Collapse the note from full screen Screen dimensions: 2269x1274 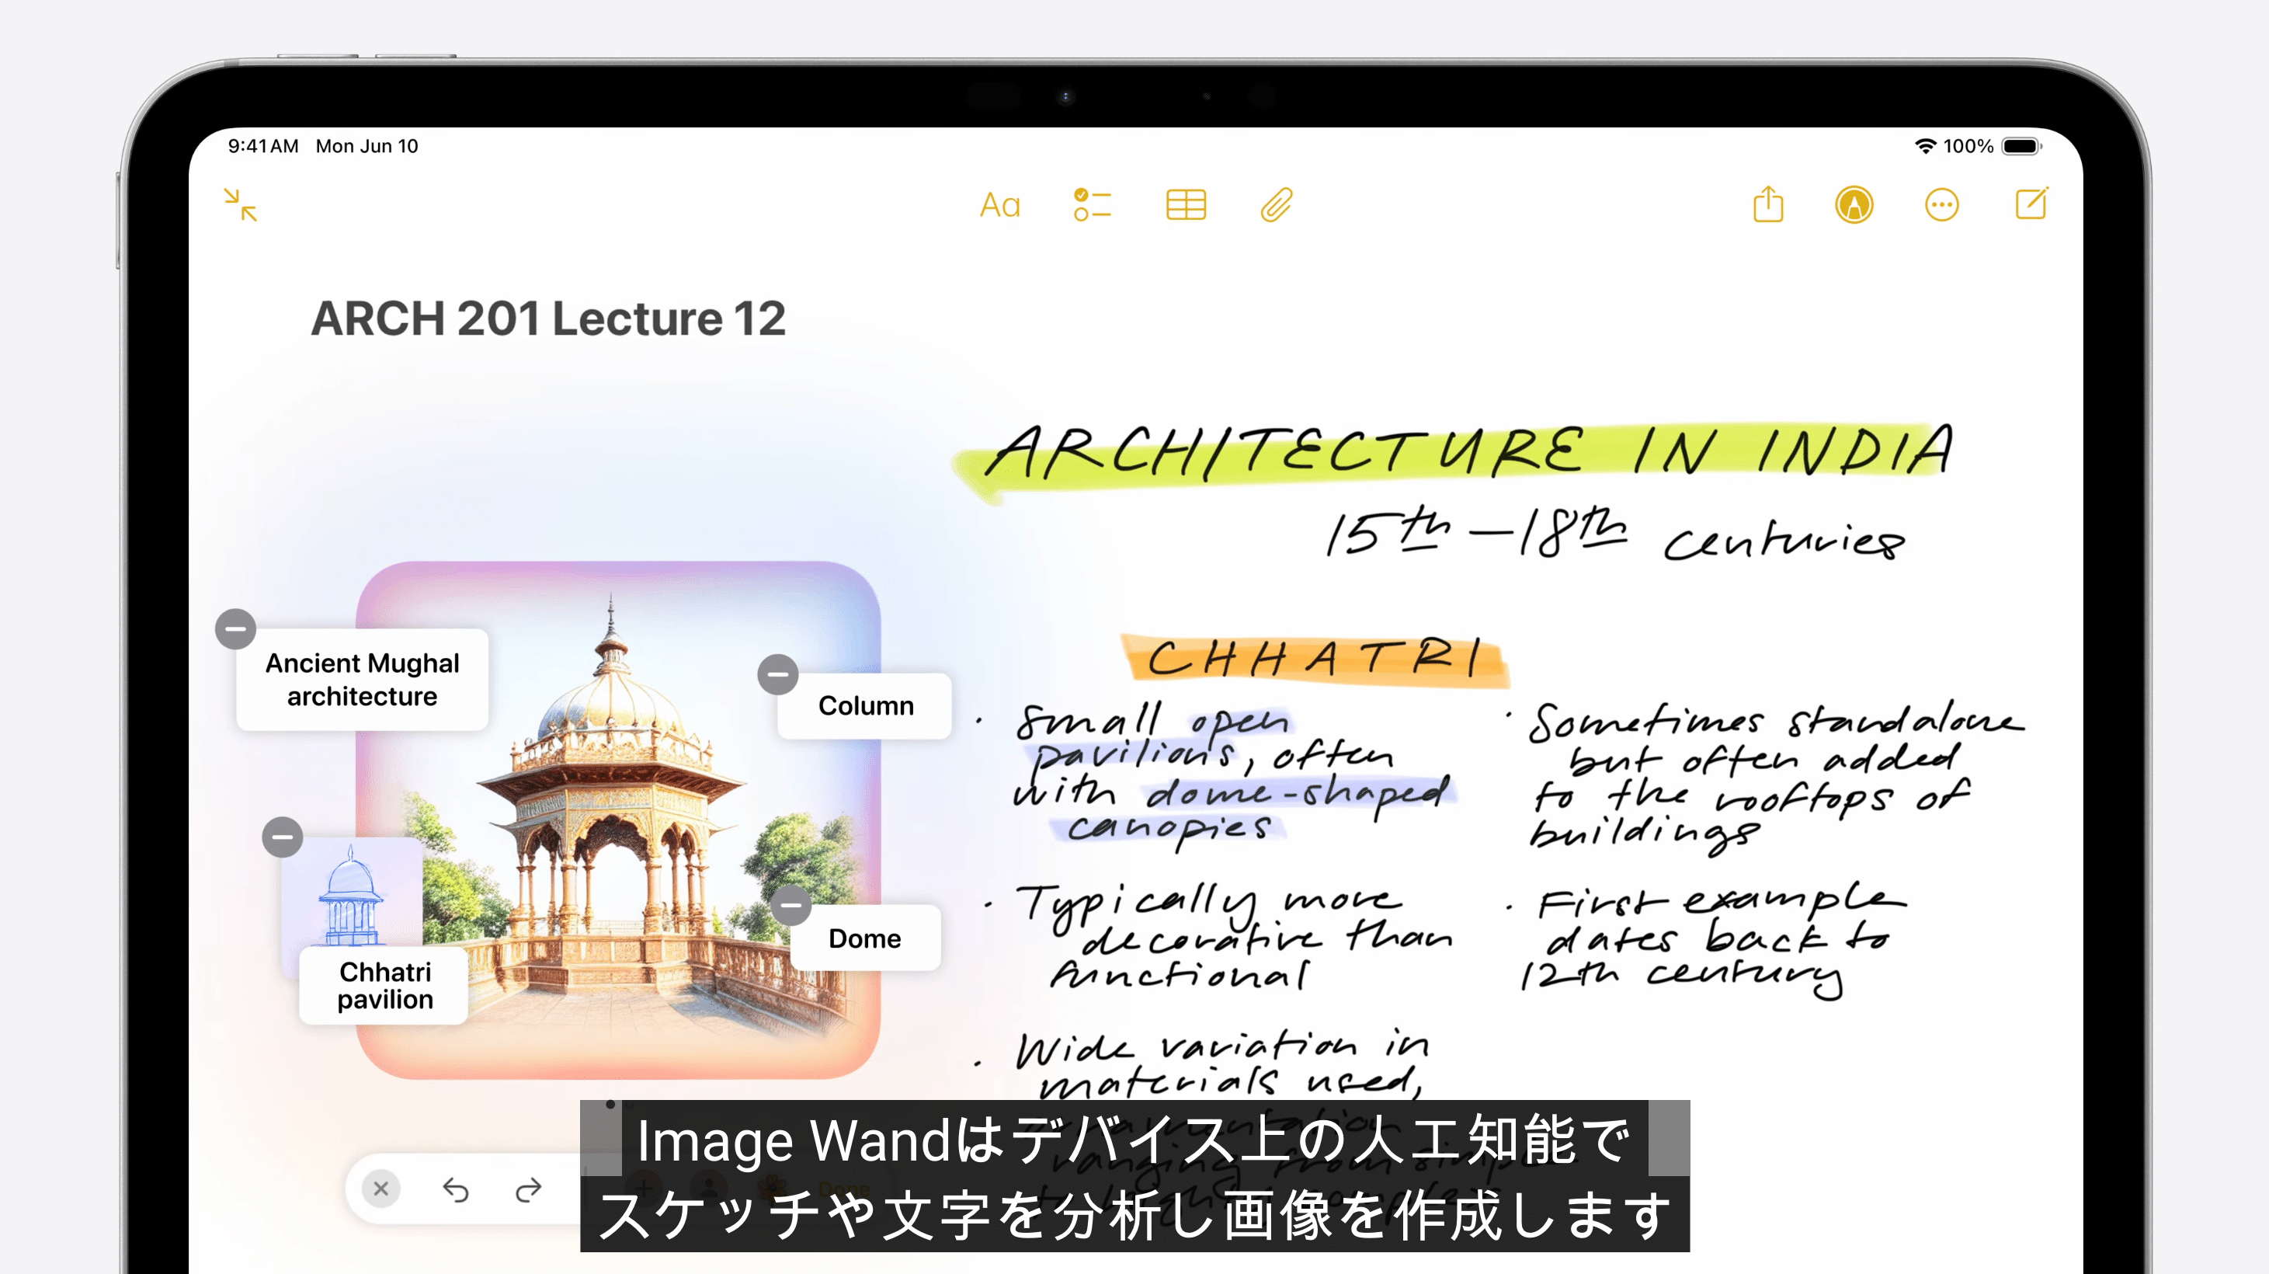tap(240, 204)
